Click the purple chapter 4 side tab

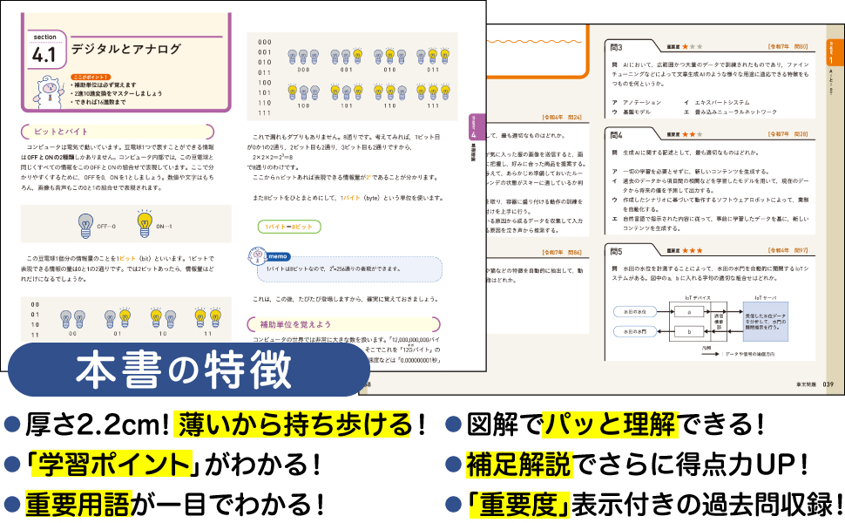tap(473, 139)
